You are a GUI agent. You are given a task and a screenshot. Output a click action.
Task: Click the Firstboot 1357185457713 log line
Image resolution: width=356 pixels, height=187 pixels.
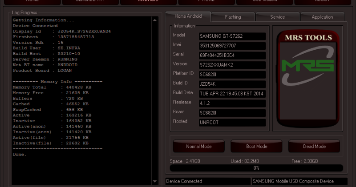[x=53, y=37]
